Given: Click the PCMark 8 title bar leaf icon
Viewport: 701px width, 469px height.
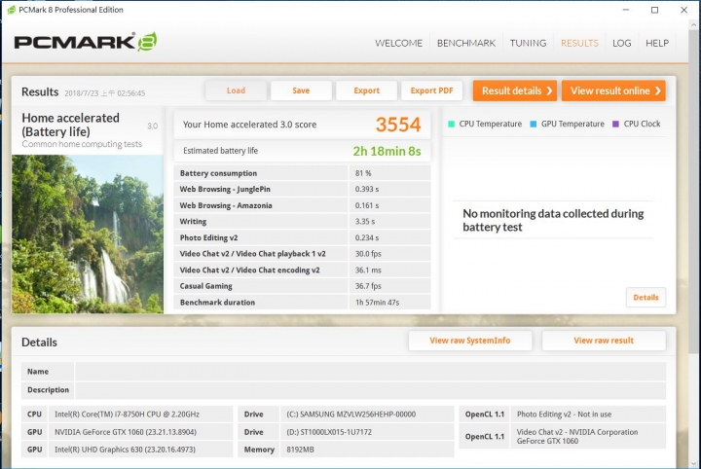Looking at the screenshot, I should point(11,10).
